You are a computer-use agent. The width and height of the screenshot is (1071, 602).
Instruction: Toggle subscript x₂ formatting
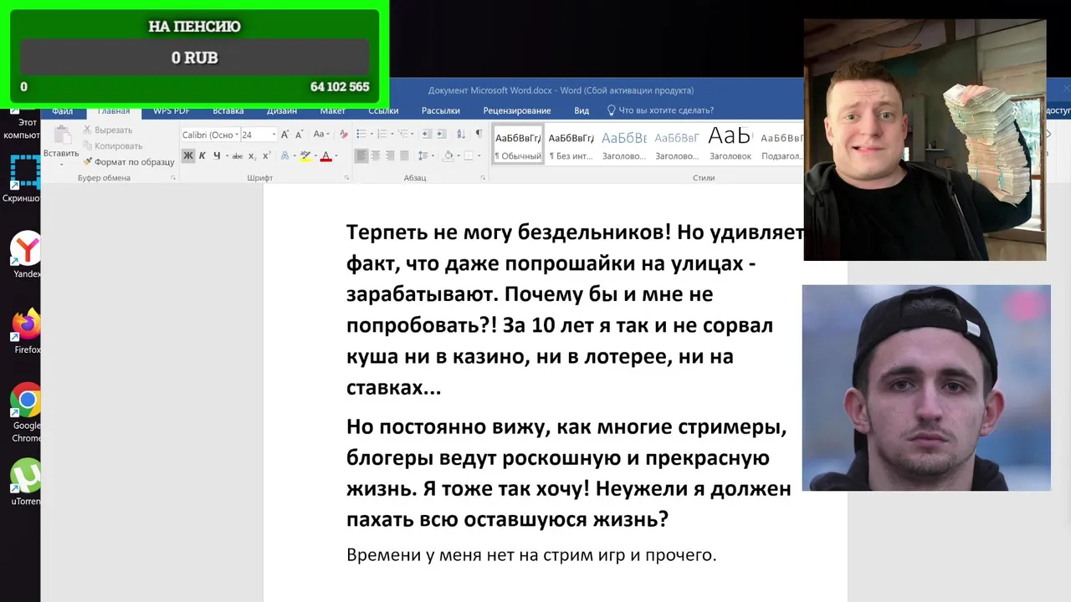(253, 156)
